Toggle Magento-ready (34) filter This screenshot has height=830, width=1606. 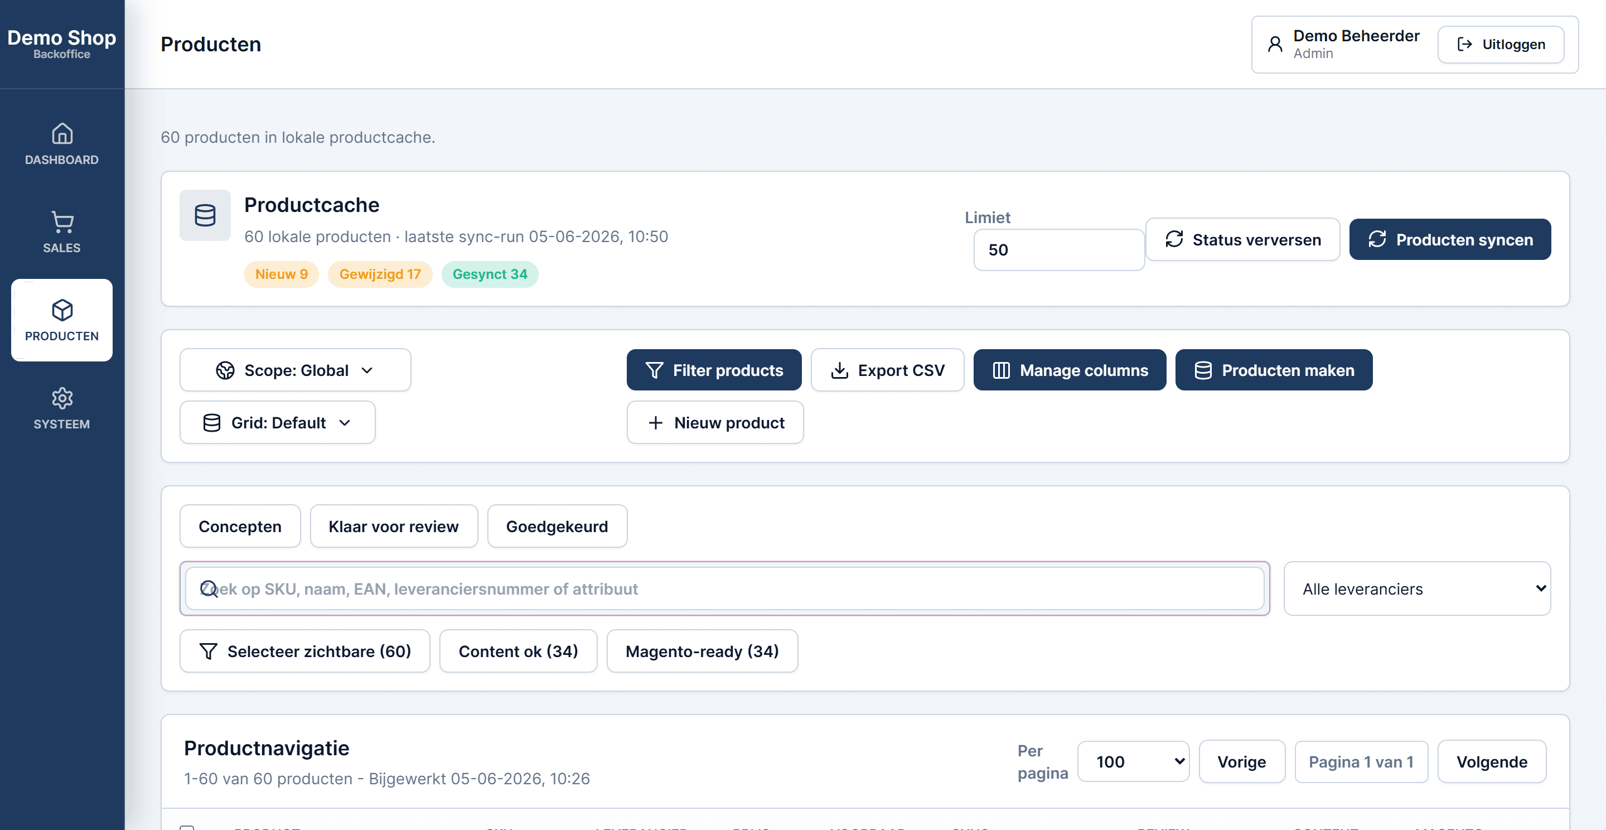pyautogui.click(x=702, y=650)
